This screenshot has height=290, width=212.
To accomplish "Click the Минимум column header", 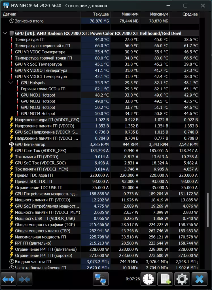I will coord(125,14).
